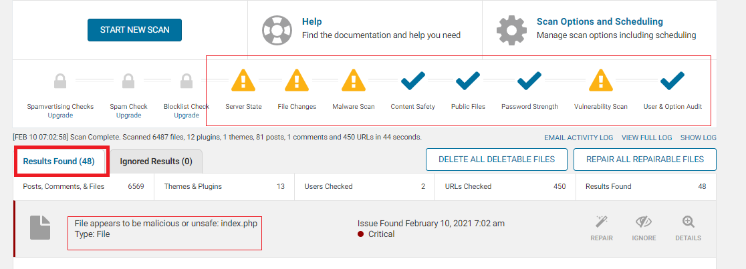Click the scan options gear icon
Viewport: 746px width, 269px height.
click(512, 30)
